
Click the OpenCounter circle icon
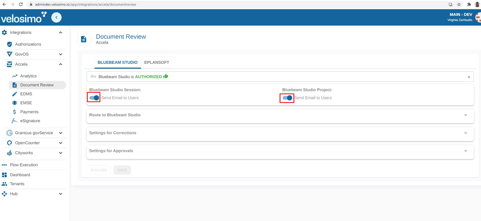point(9,143)
